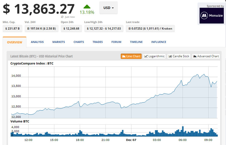Viewport: 226px width, 145px height.
Task: Open the Forum tab
Action: pos(116,42)
